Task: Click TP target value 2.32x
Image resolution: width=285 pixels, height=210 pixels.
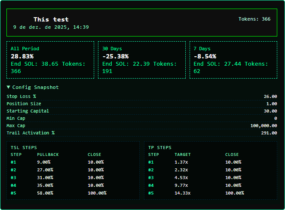Action: tap(181, 170)
